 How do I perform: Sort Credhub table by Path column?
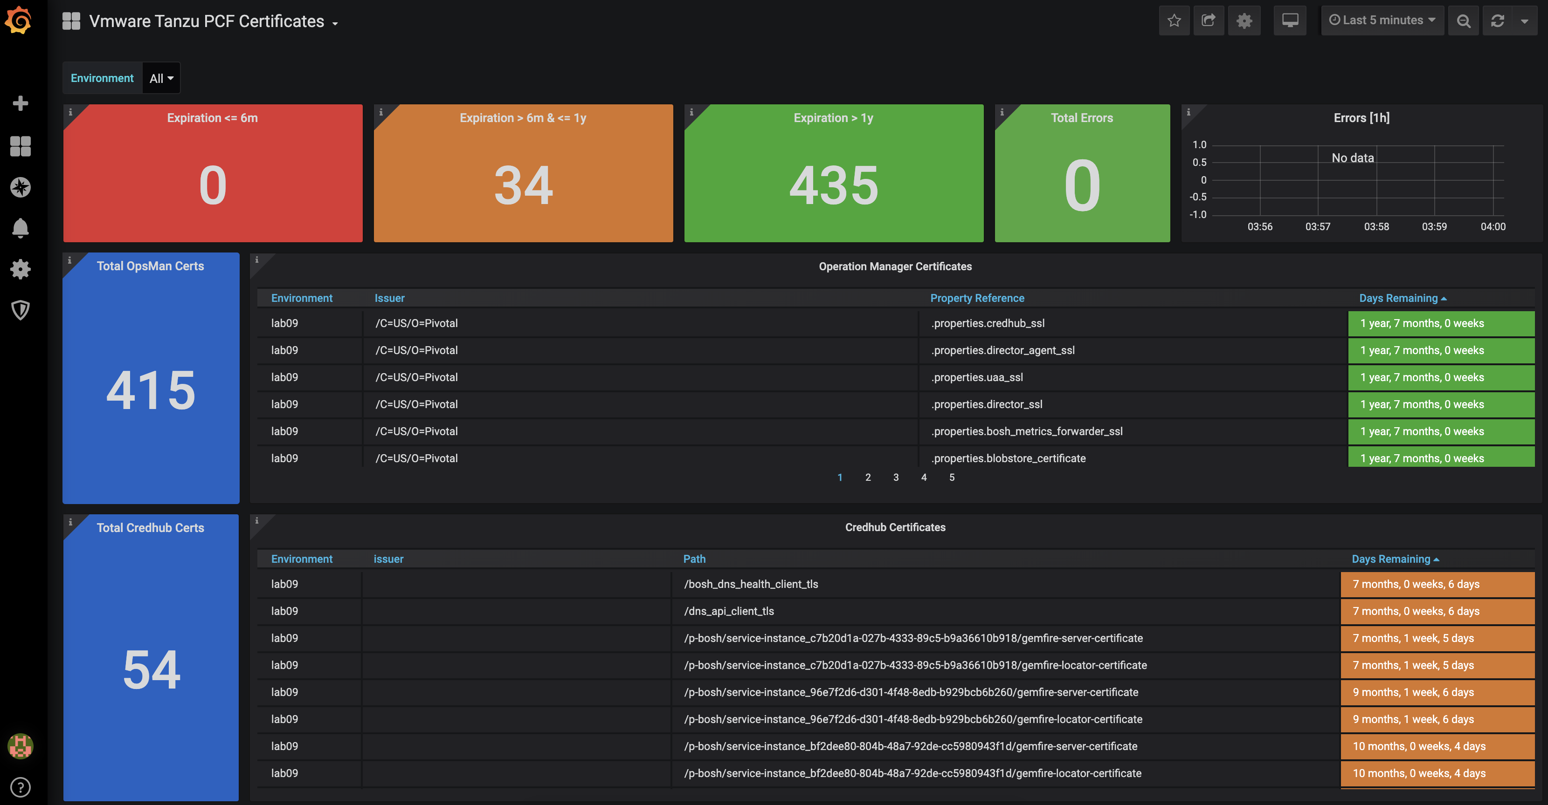click(x=694, y=559)
